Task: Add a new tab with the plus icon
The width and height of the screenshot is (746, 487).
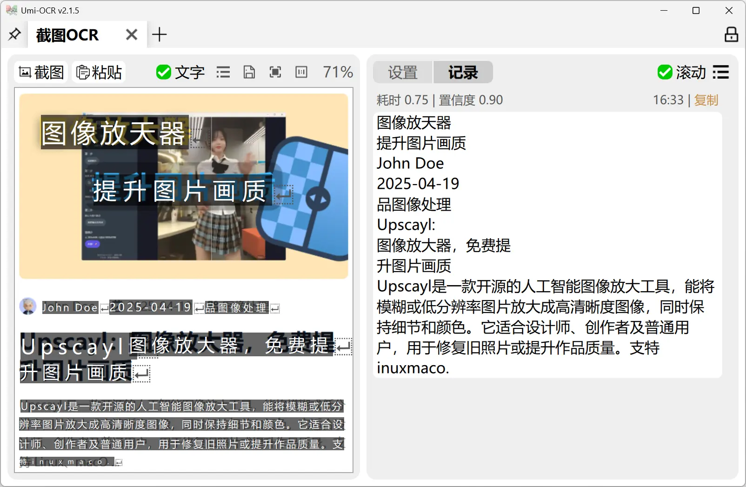Action: coord(159,34)
